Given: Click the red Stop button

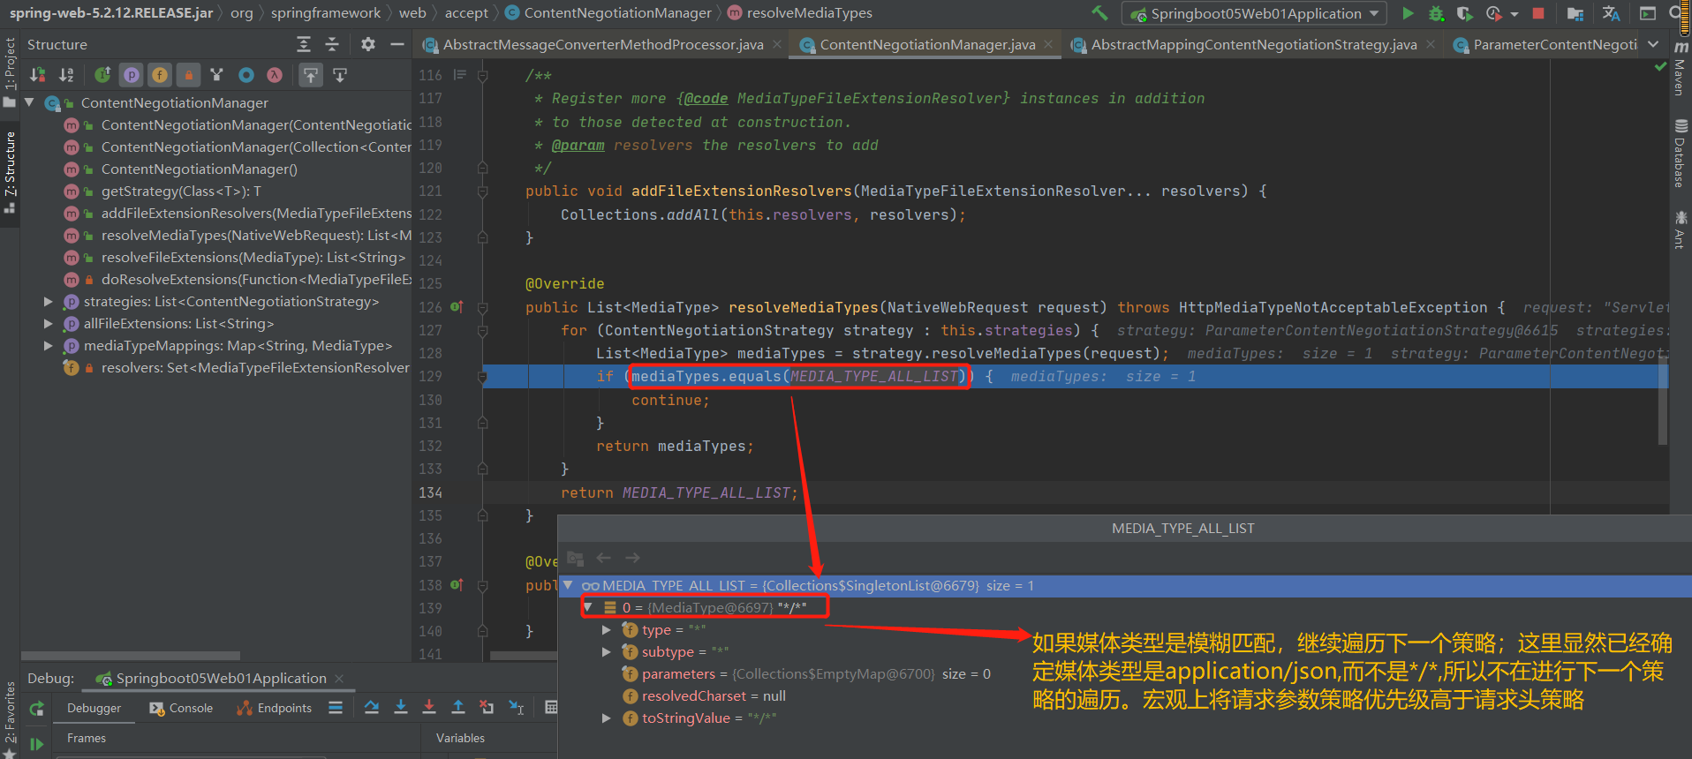Looking at the screenshot, I should (1538, 13).
